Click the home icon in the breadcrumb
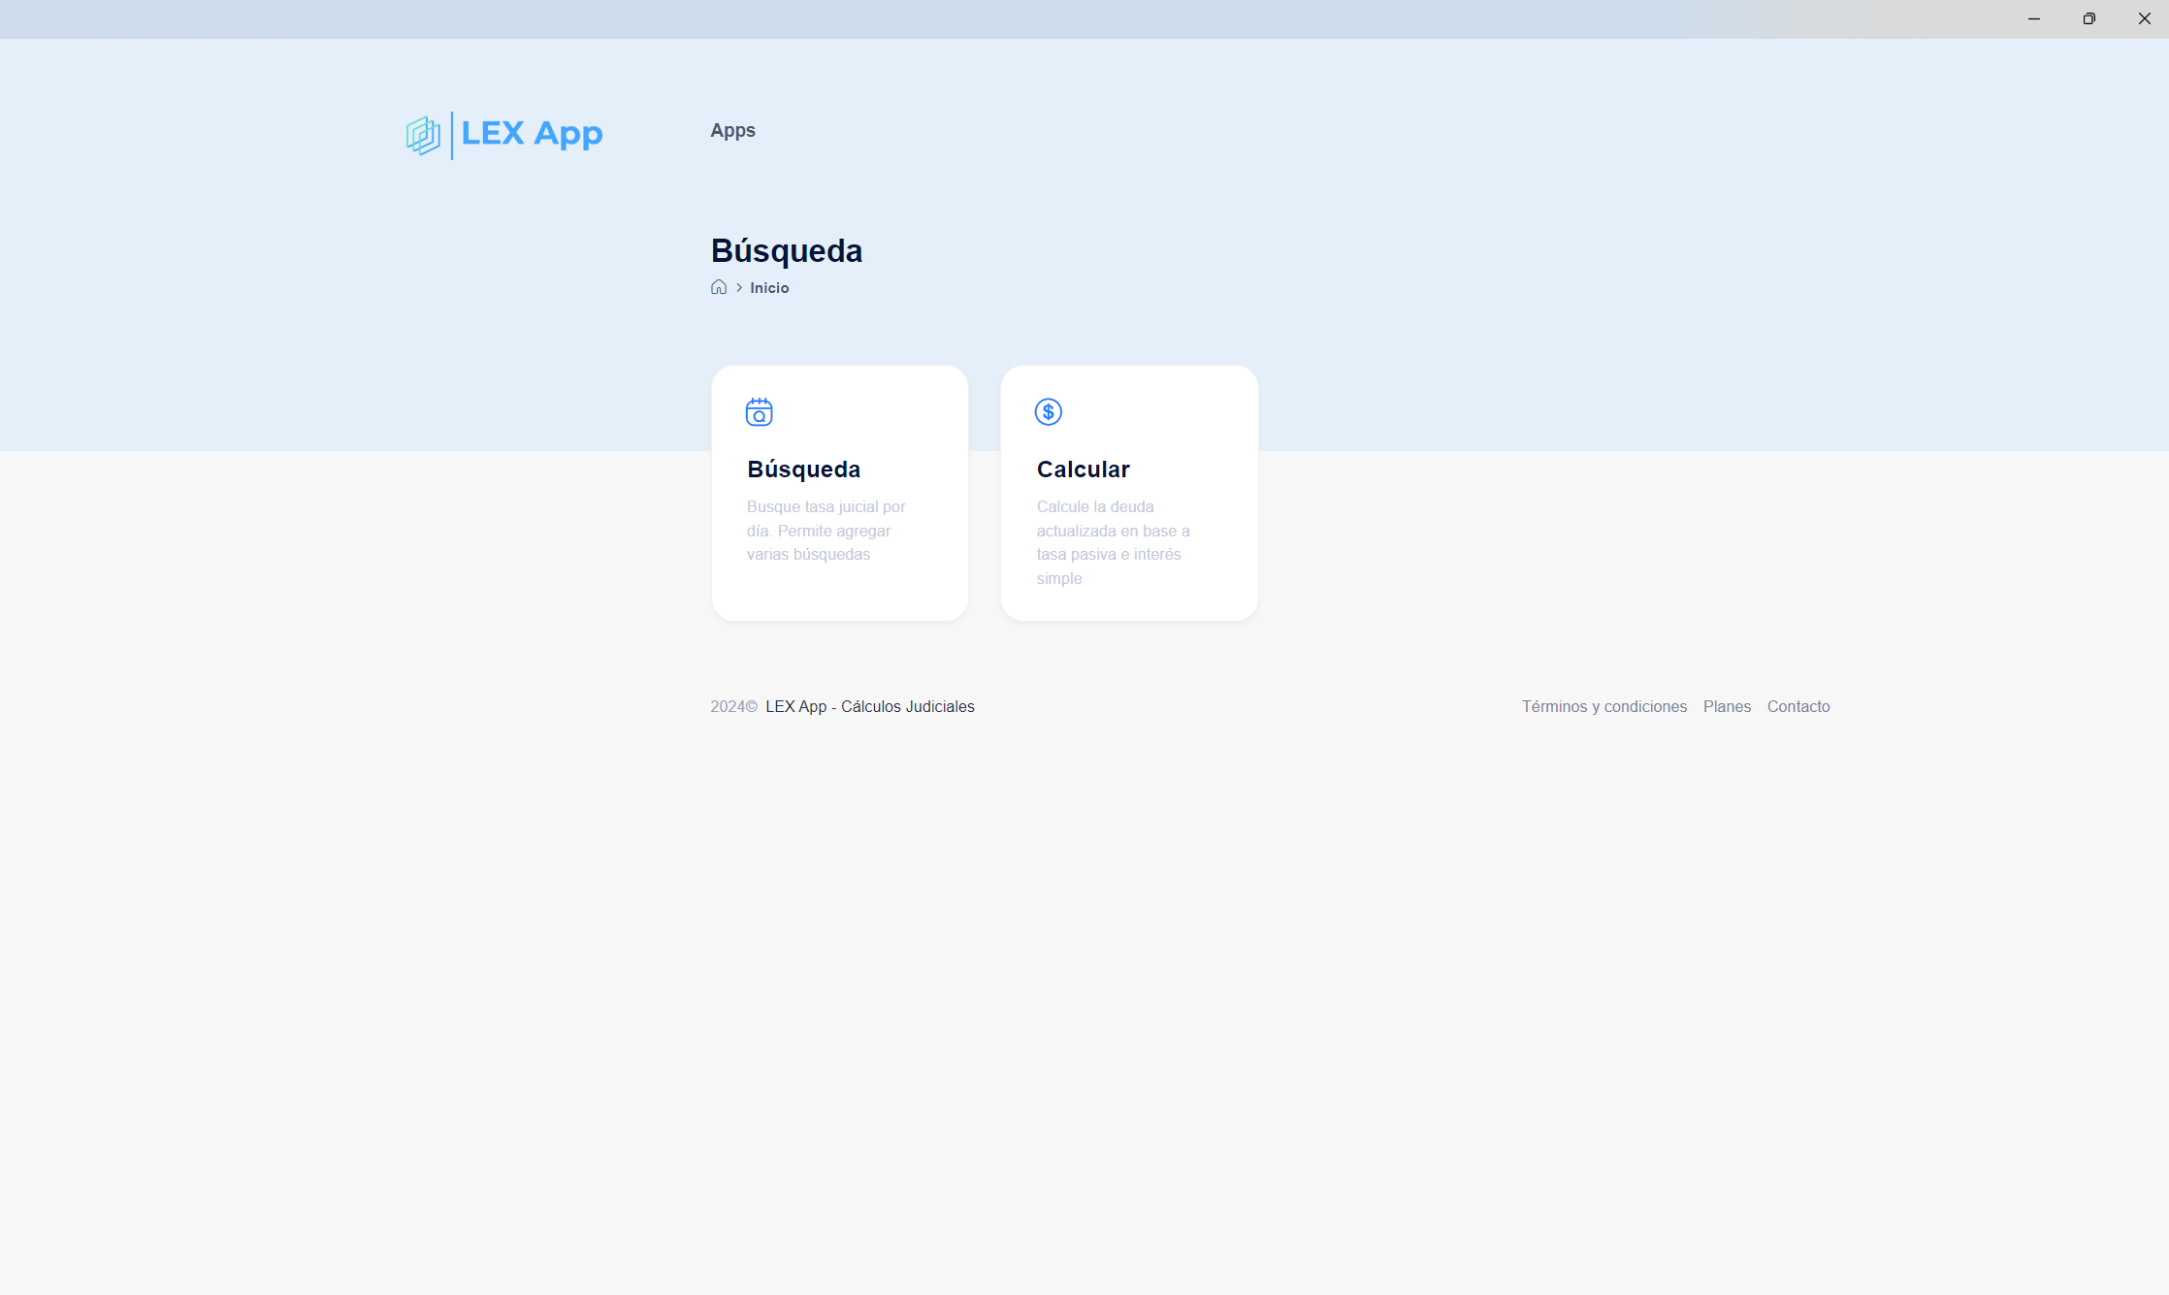The height and width of the screenshot is (1295, 2169). coord(719,286)
